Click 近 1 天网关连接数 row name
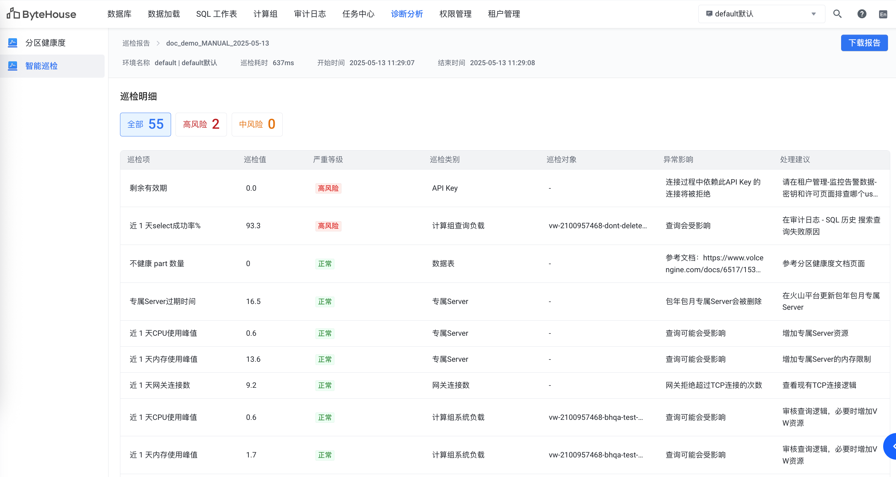Viewport: 896px width, 477px height. tap(159, 386)
